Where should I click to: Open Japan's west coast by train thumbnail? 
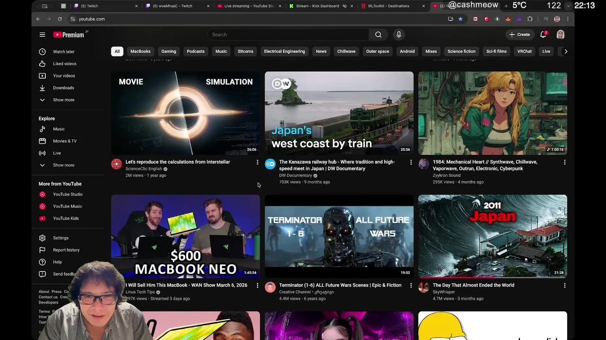click(x=339, y=113)
